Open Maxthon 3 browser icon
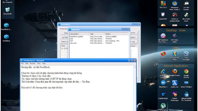This screenshot has height=111, width=198. pos(163,84)
